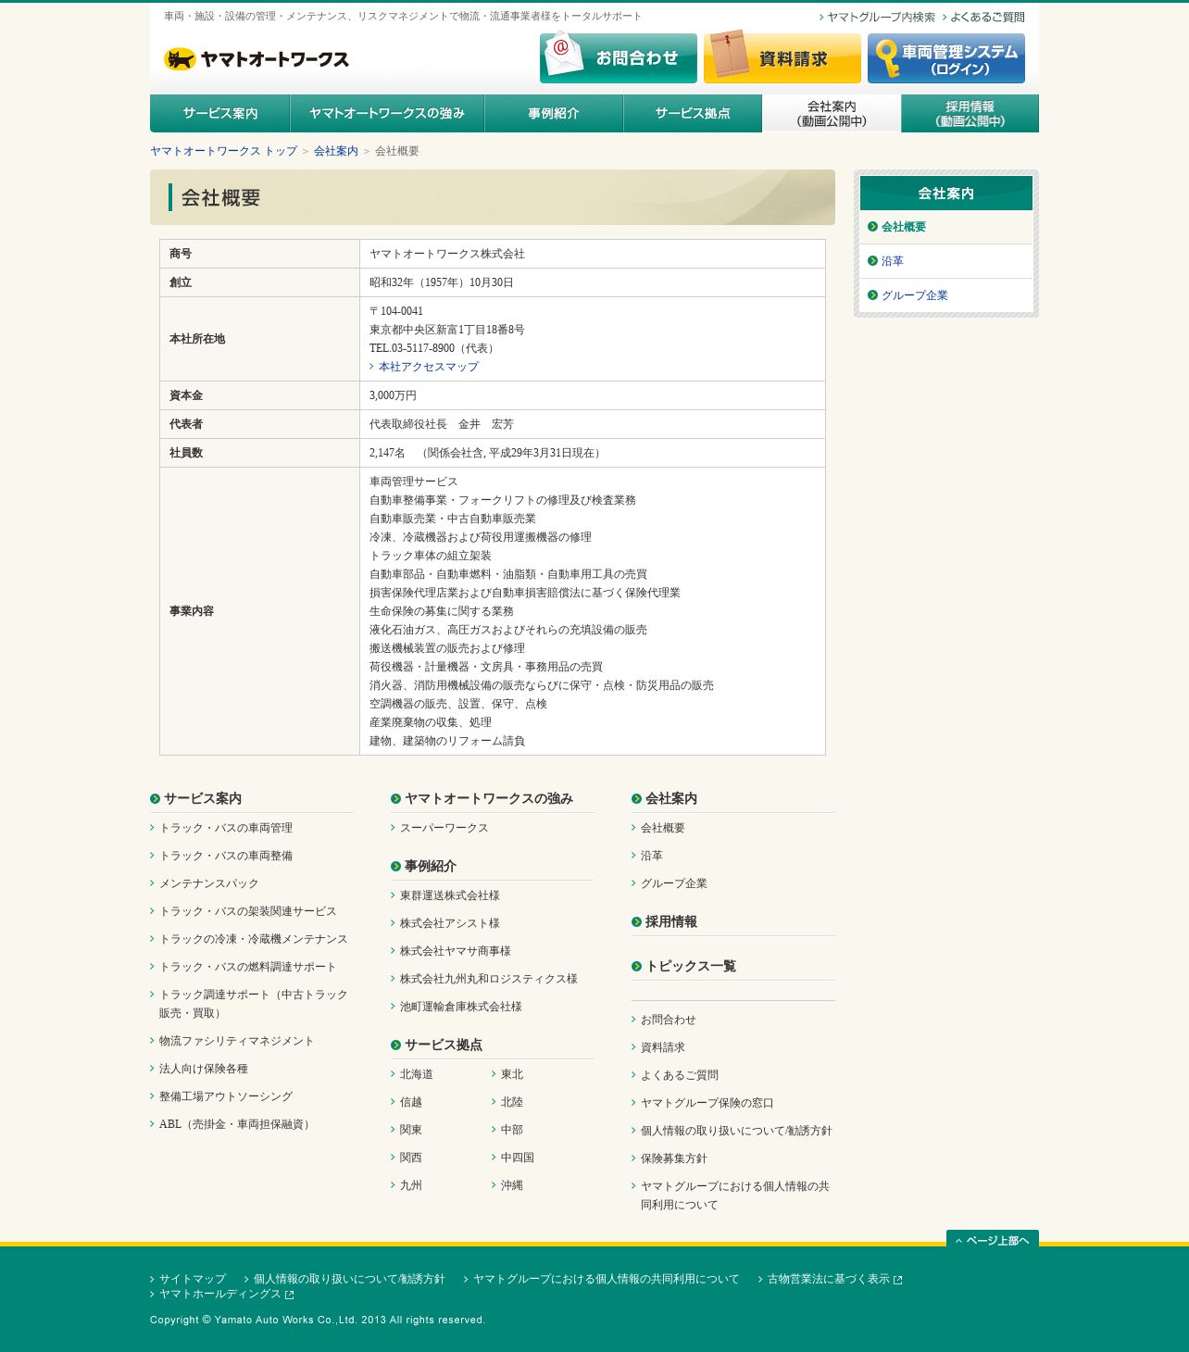Click トピックス一覧 heading link
The height and width of the screenshot is (1352, 1189).
pos(691,967)
